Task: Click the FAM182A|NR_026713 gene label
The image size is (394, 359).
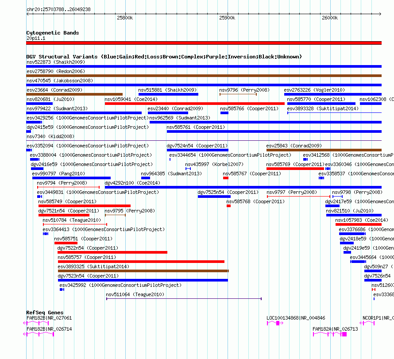Action: point(335,329)
